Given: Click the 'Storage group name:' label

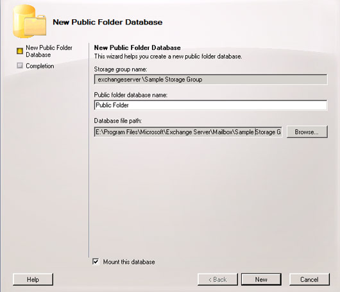Looking at the screenshot, I should click(x=121, y=69).
